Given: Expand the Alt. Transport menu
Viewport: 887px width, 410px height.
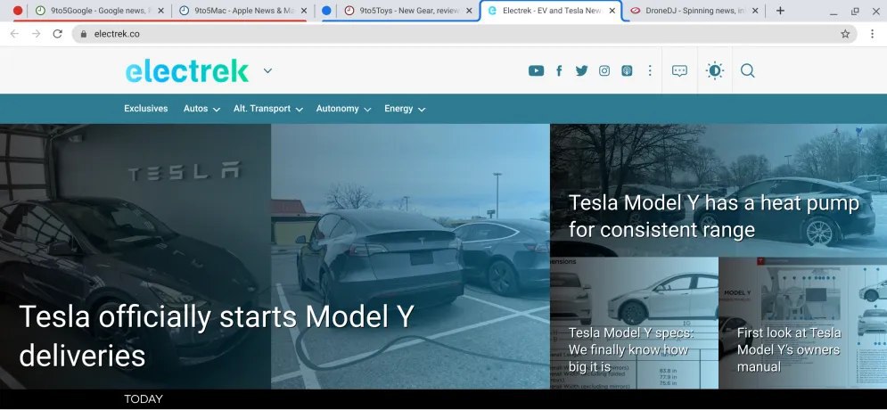Looking at the screenshot, I should coord(268,109).
